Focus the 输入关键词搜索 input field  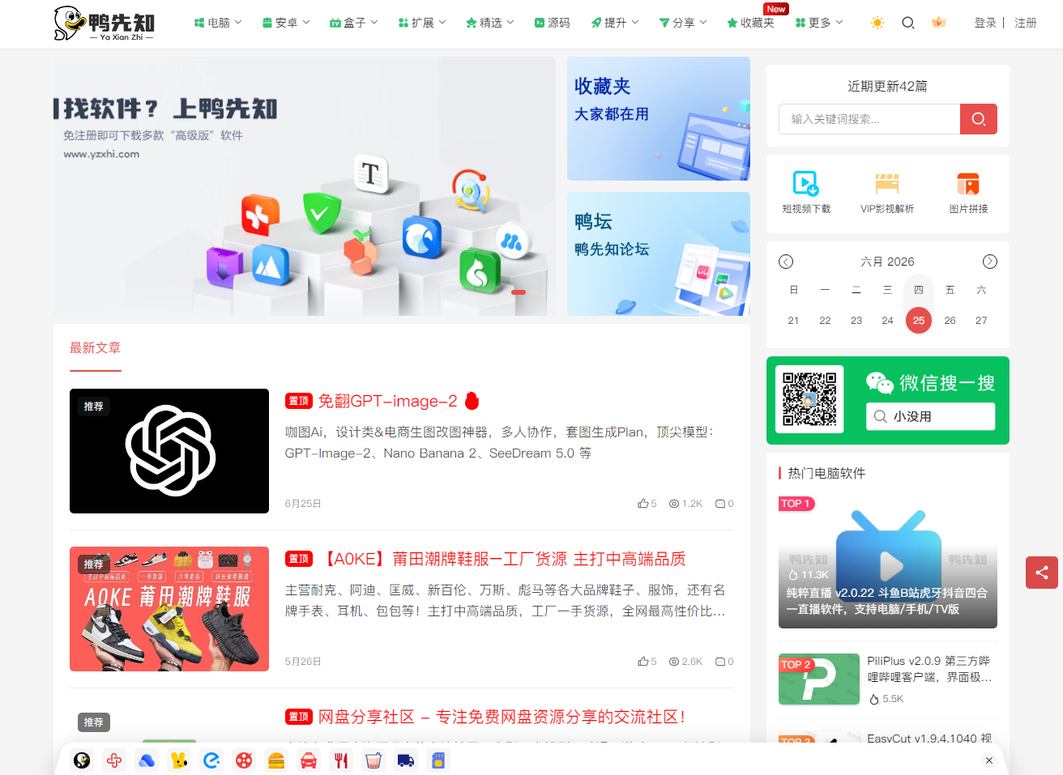(869, 119)
